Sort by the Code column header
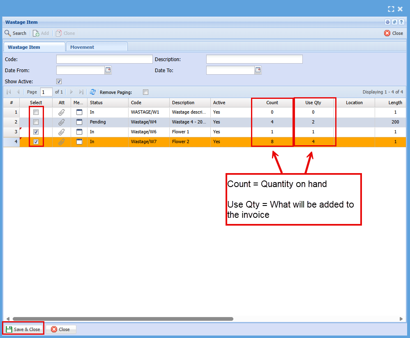This screenshot has width=410, height=338. click(149, 103)
